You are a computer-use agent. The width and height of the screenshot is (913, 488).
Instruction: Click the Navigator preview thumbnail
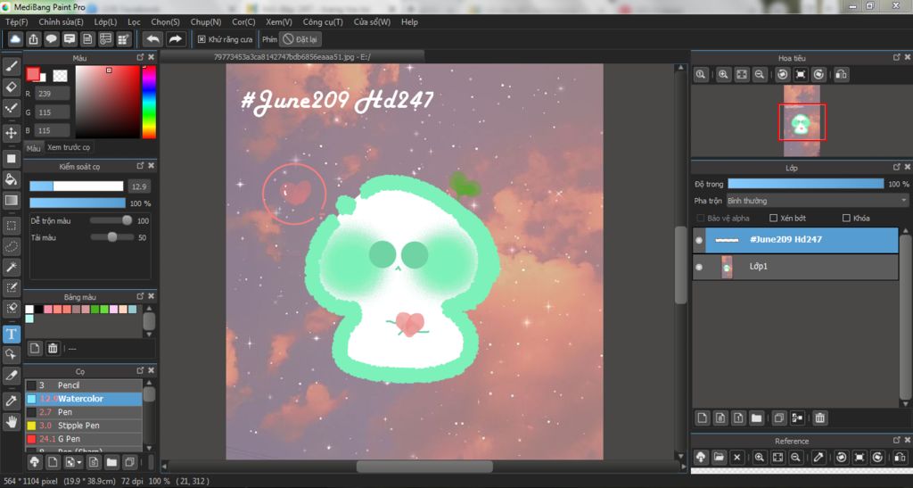[x=802, y=120]
